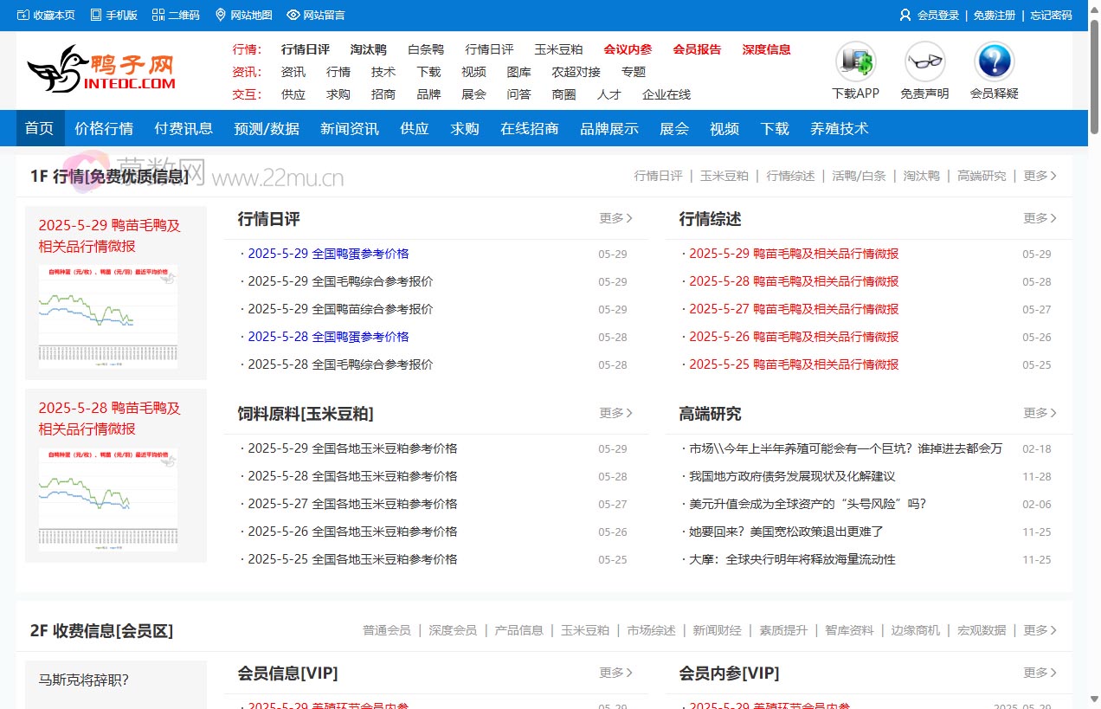Open 更多 in the 高端研究 panel
The image size is (1101, 709).
coord(1039,413)
